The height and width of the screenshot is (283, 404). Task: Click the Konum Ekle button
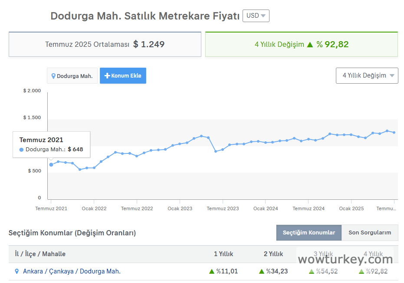coord(123,75)
